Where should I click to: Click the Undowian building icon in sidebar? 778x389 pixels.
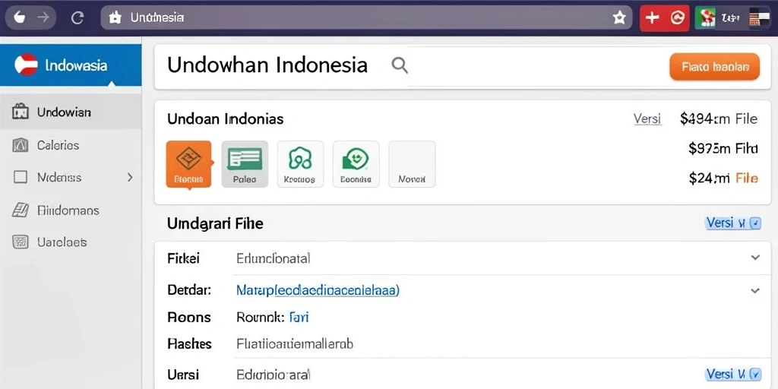20,112
